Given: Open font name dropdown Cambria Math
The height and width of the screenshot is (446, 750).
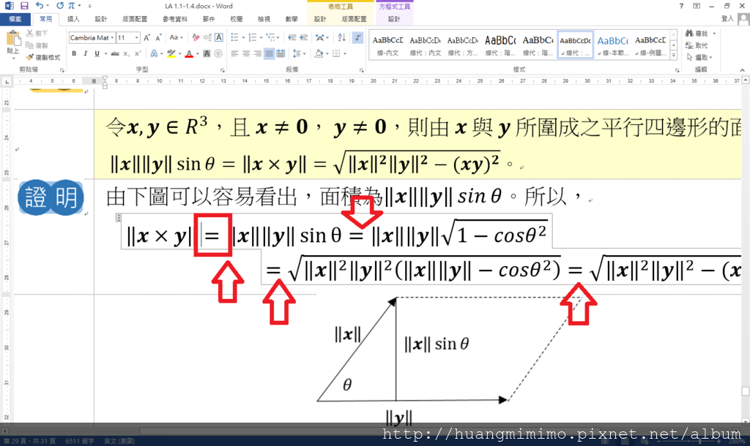Looking at the screenshot, I should [112, 38].
